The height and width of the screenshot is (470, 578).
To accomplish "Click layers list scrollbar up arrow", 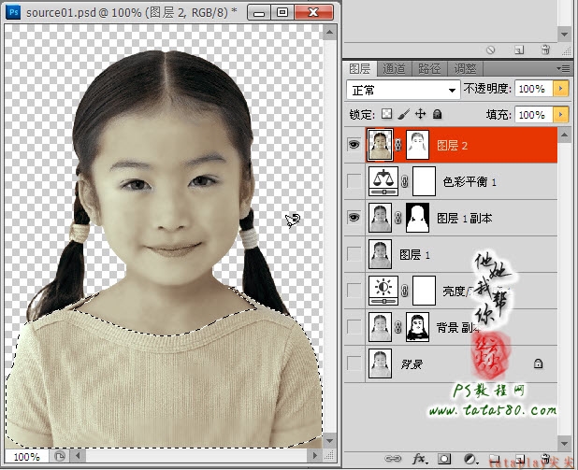I will click(564, 135).
